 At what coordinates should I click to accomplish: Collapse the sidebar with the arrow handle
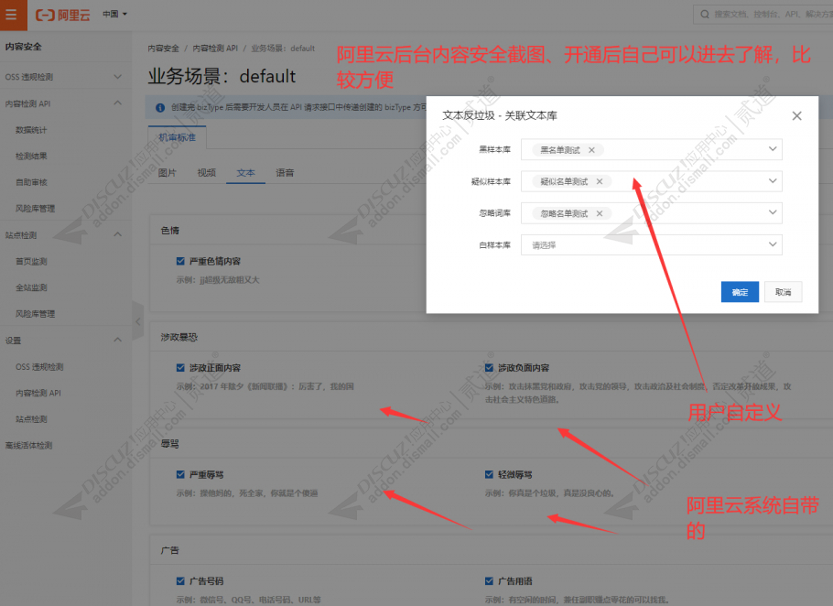137,321
